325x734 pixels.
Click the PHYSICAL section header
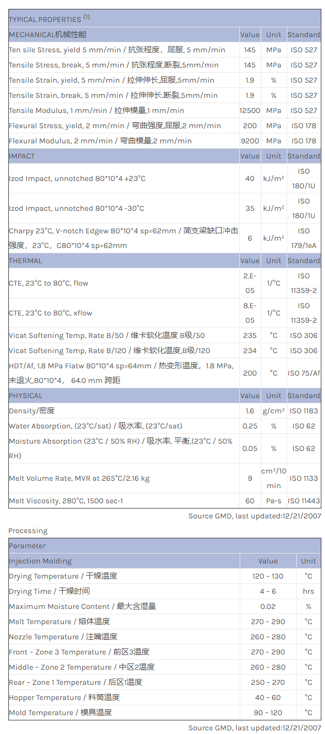tap(26, 396)
